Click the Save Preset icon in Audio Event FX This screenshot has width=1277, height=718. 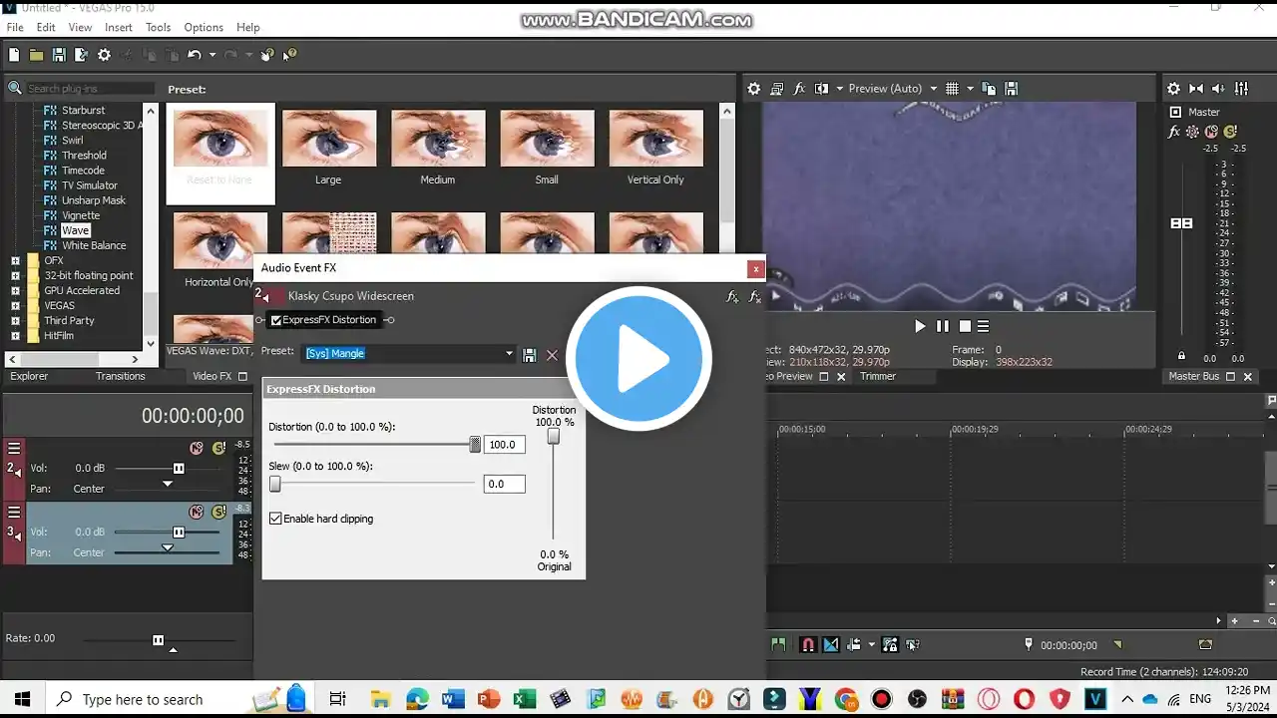pyautogui.click(x=530, y=354)
